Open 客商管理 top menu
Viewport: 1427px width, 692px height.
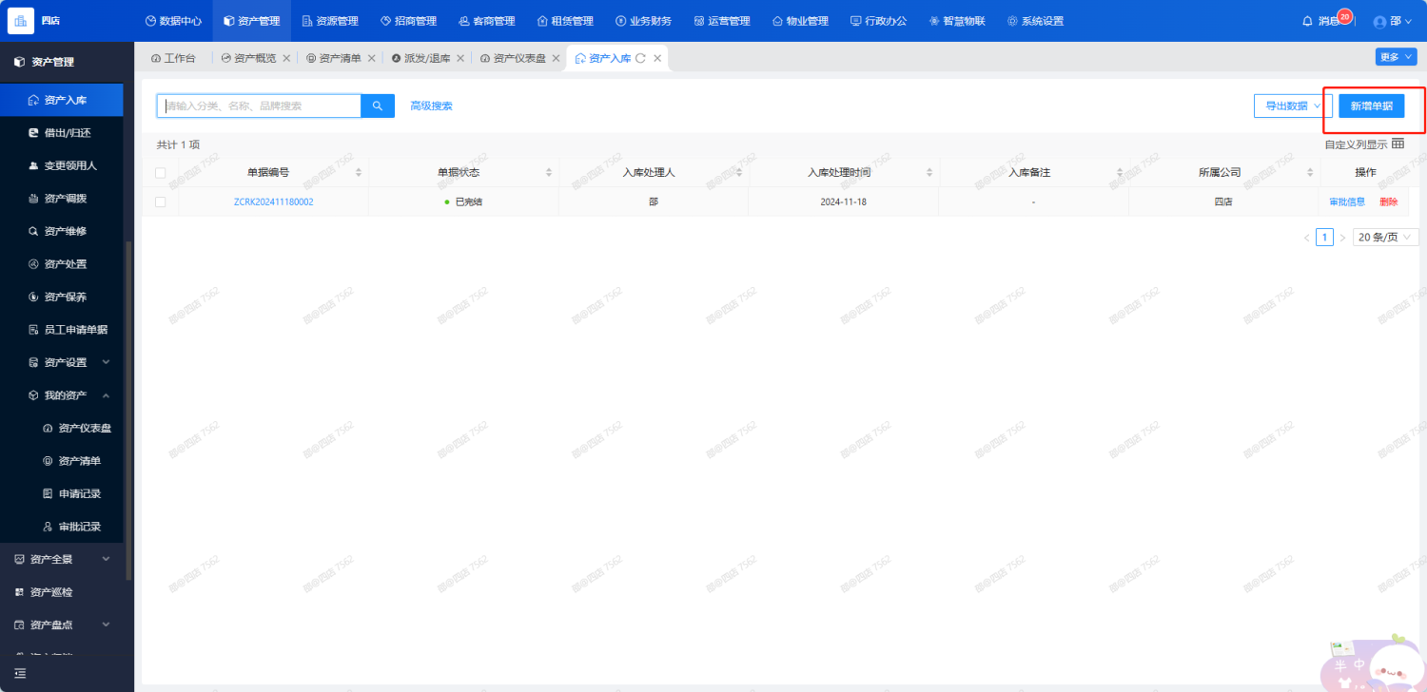point(486,21)
